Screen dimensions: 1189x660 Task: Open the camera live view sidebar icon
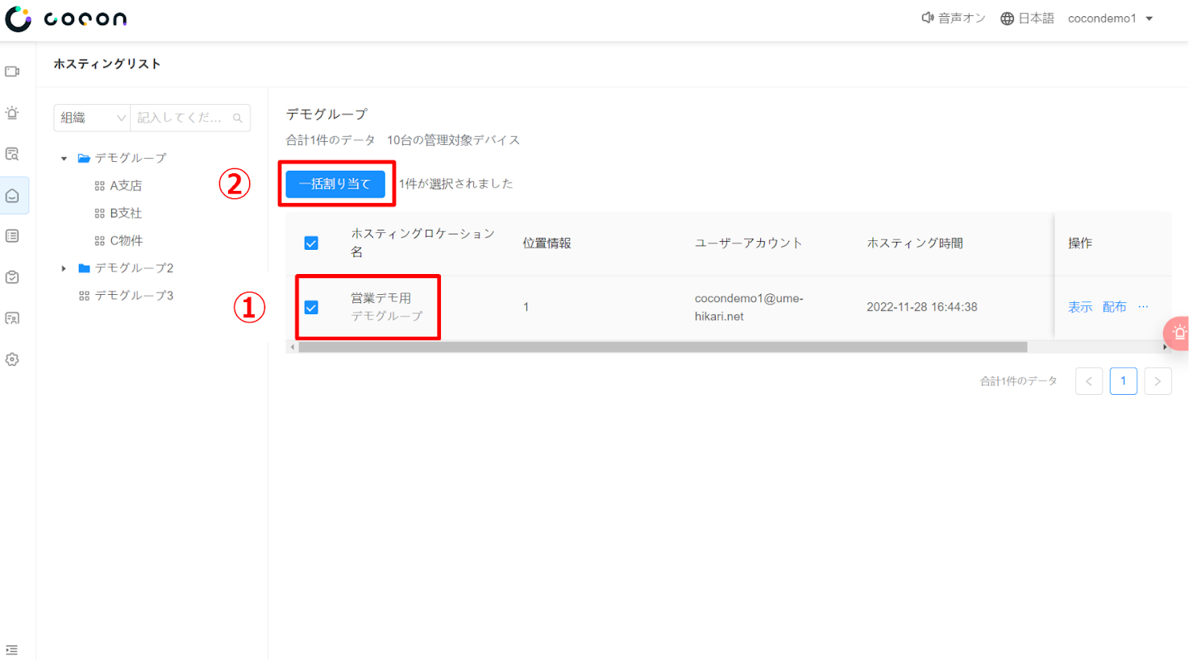click(12, 72)
